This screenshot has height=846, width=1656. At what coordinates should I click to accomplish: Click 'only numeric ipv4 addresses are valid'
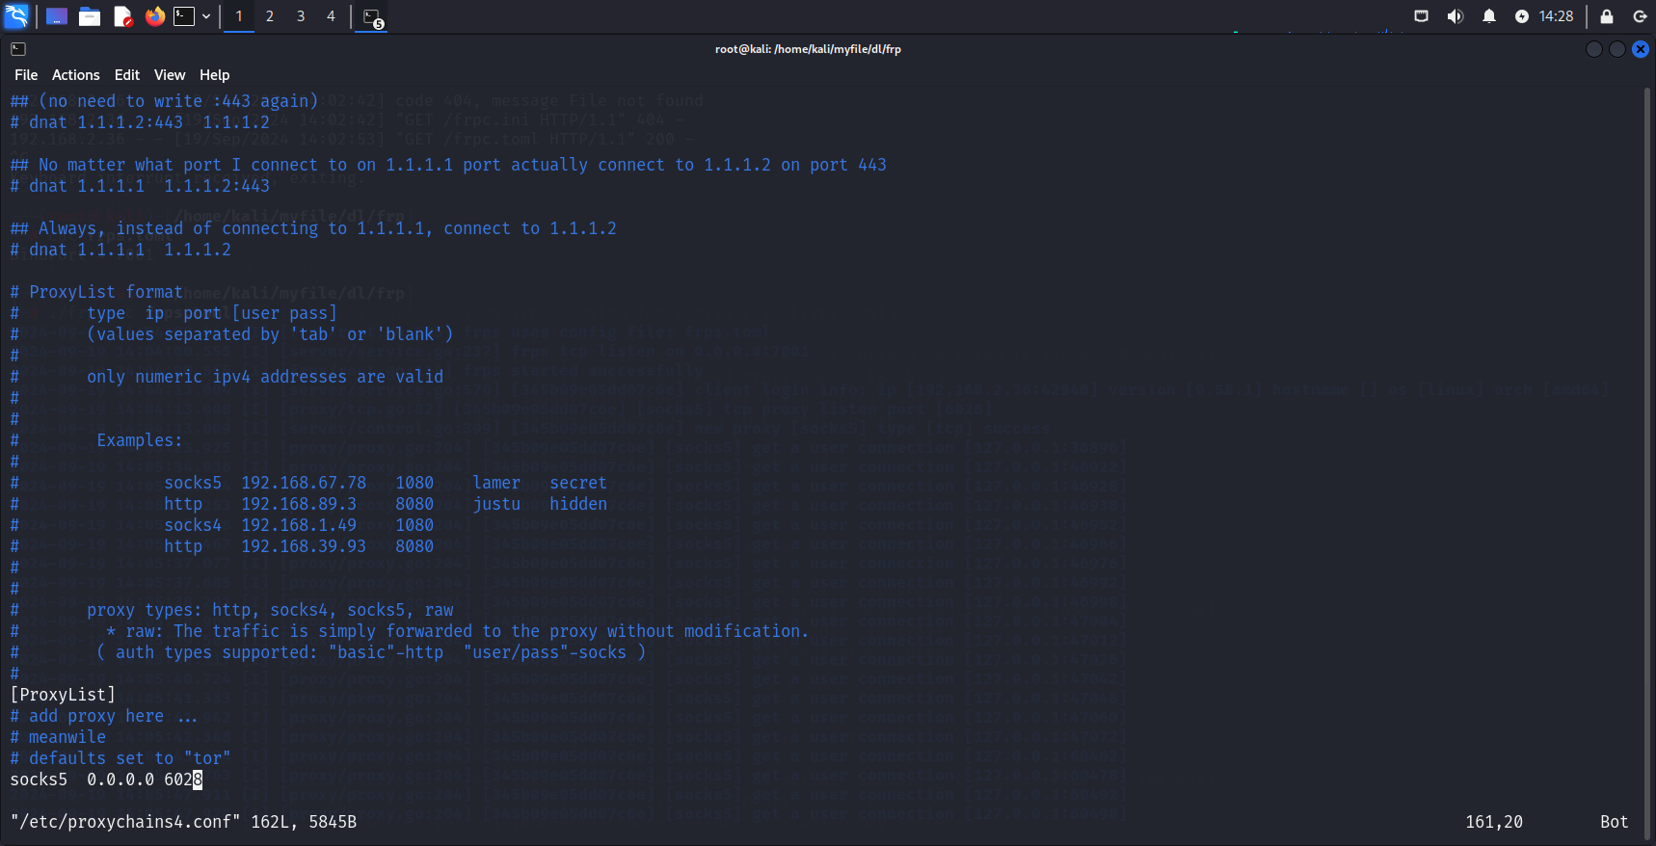click(x=265, y=377)
